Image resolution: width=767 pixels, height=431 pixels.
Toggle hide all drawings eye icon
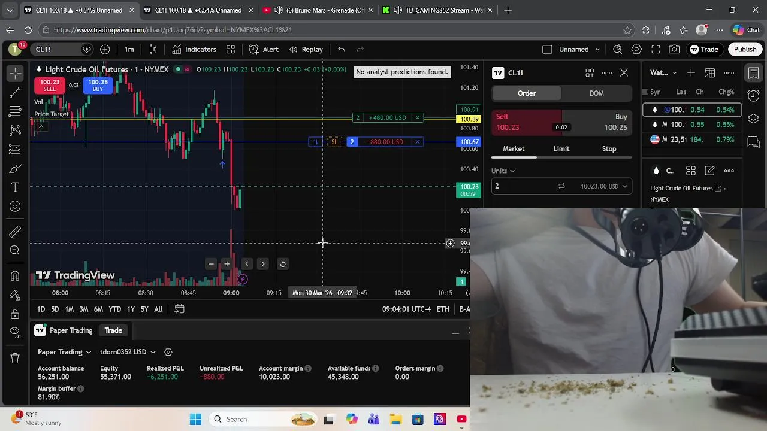click(x=15, y=333)
